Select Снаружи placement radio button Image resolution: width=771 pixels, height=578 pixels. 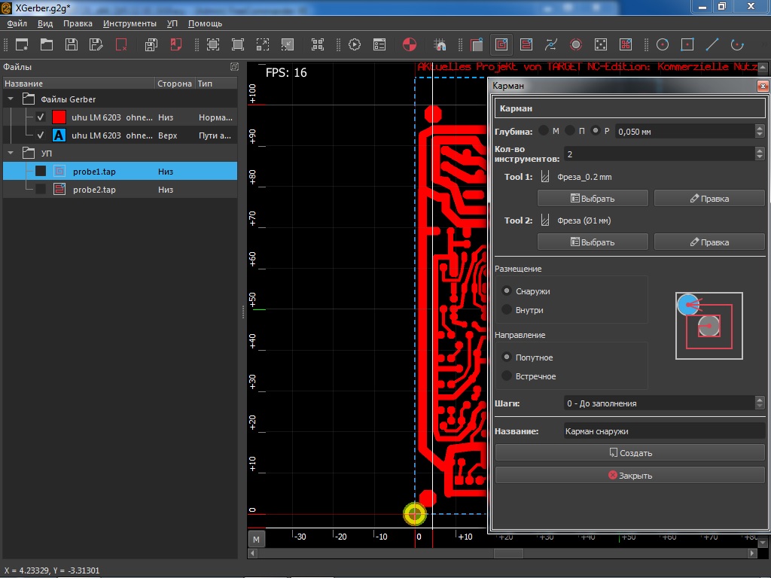coord(507,291)
